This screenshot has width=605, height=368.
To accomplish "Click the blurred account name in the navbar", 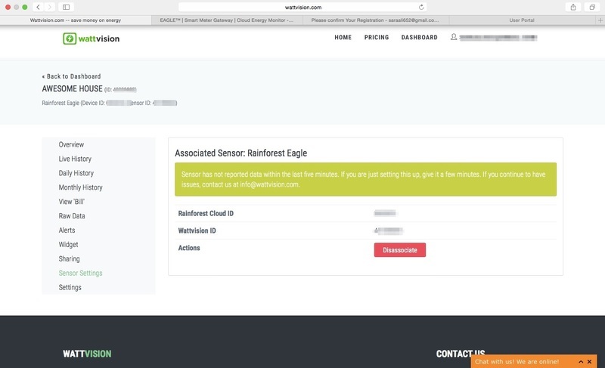I will click(498, 37).
